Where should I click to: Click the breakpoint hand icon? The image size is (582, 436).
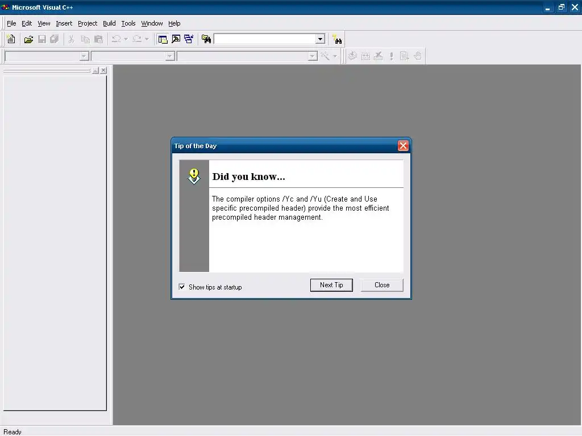point(418,56)
